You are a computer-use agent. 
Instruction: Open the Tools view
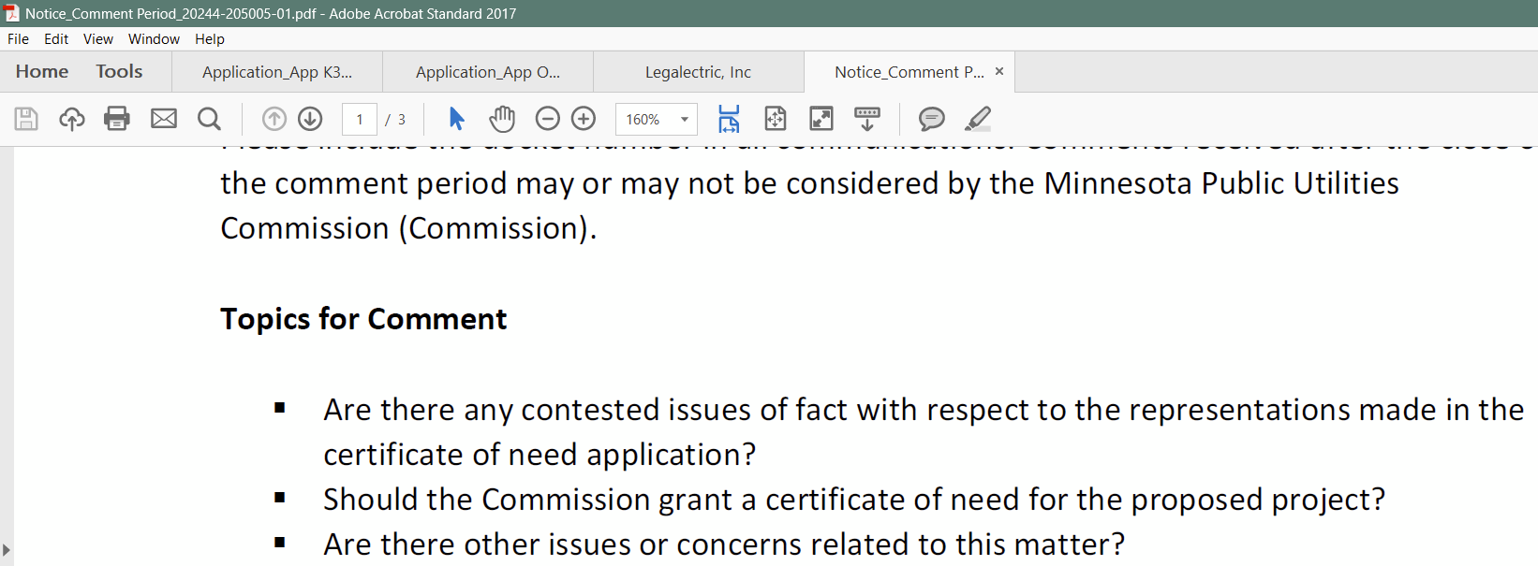point(119,72)
